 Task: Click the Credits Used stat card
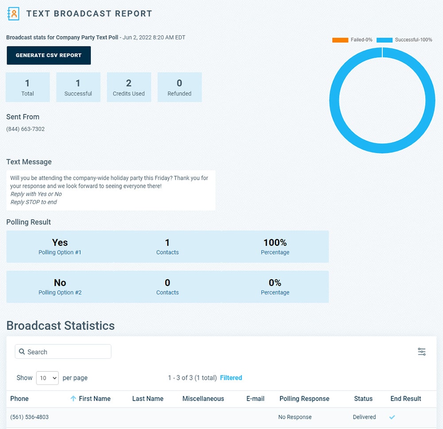click(x=129, y=87)
